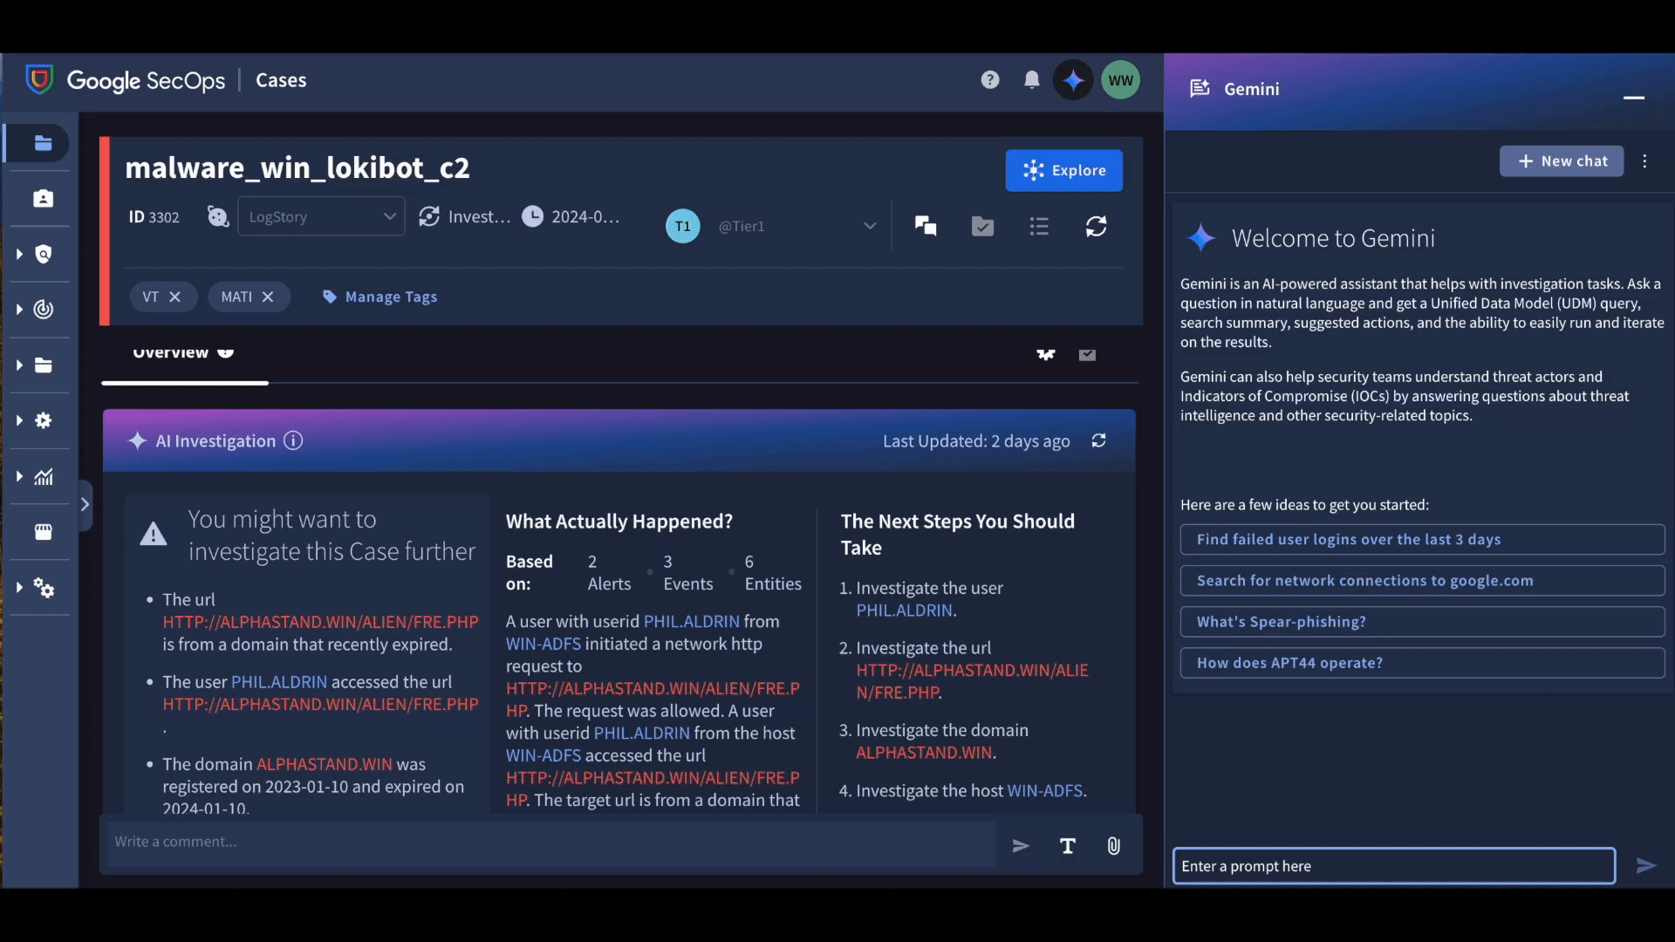Click the What's Spear-phishing suggestion

tap(1281, 622)
